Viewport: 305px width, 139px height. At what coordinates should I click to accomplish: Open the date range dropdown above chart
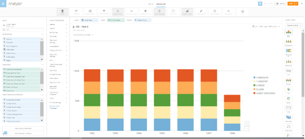pos(266,27)
